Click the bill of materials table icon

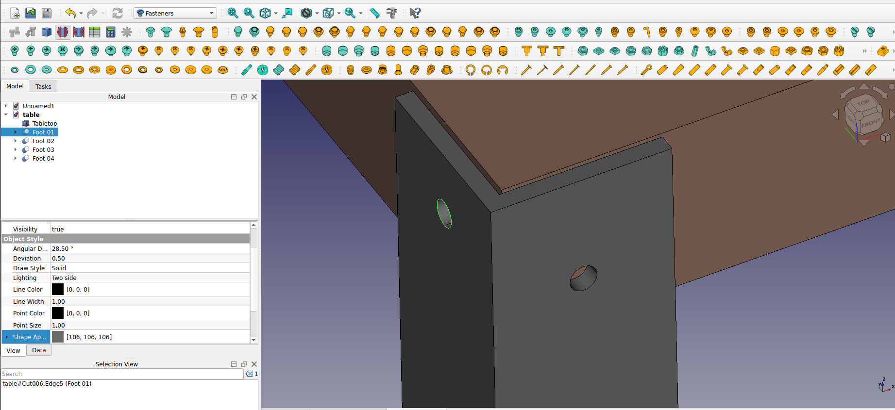95,32
